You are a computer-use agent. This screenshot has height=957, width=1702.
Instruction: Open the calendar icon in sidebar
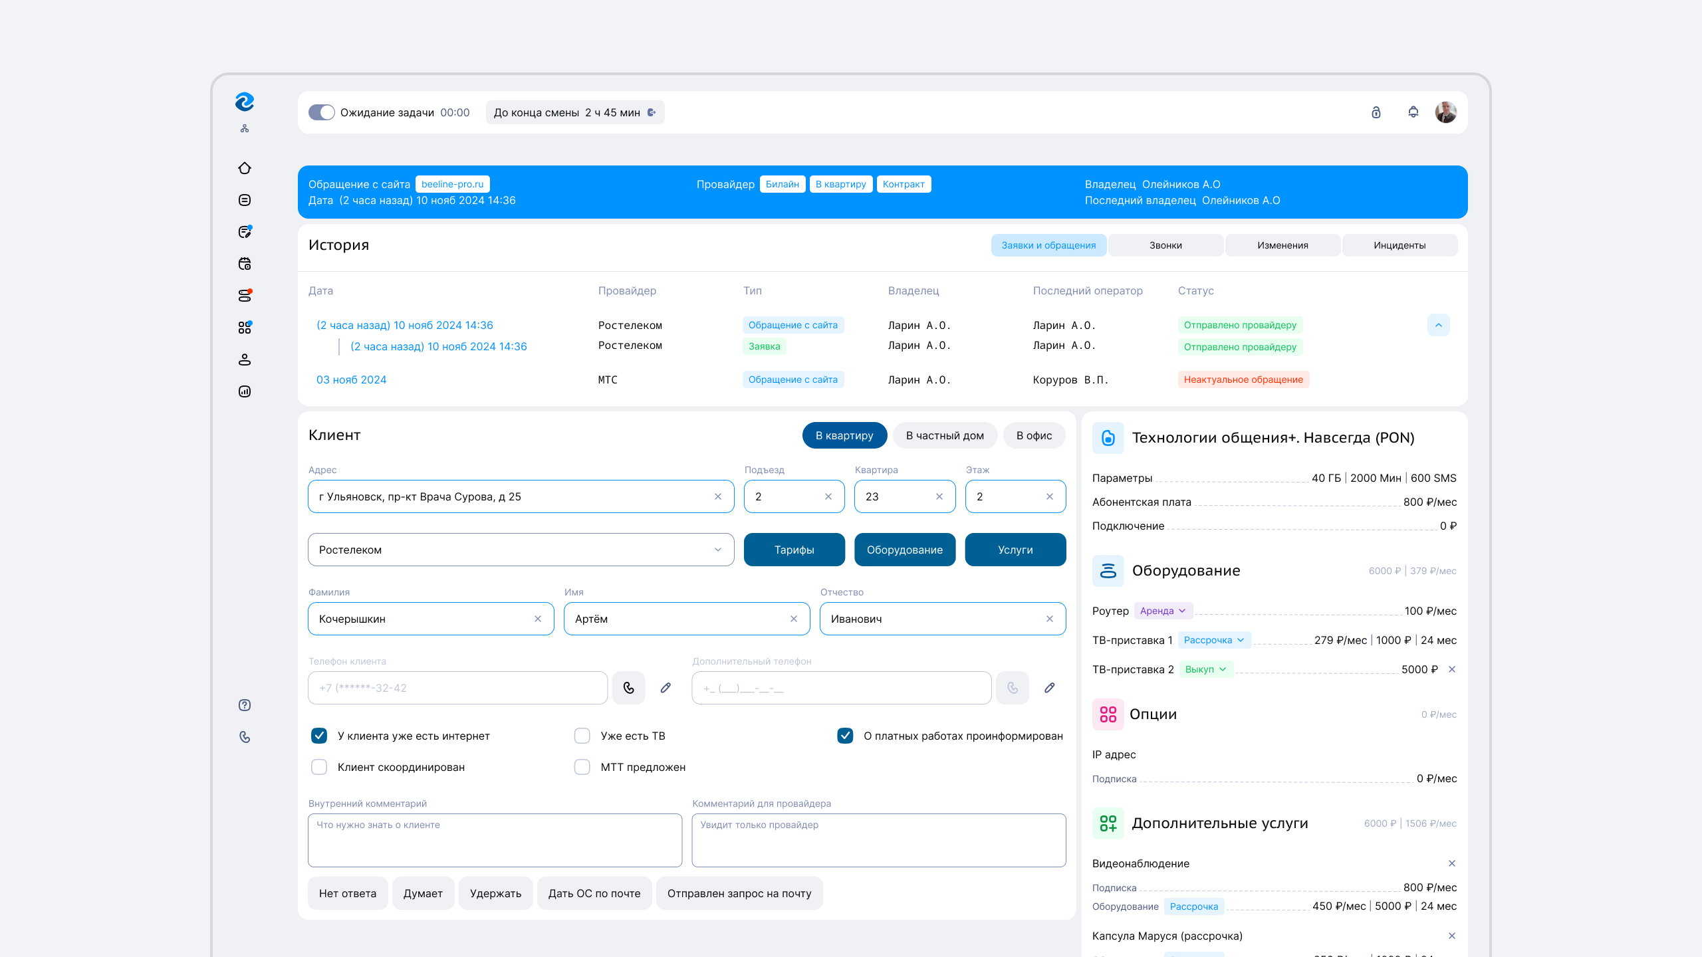(245, 264)
